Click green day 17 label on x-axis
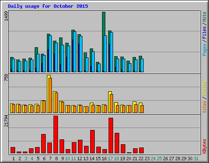The height and width of the screenshot is (163, 209). pyautogui.click(x=110, y=159)
